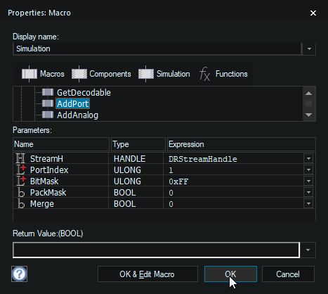328x294 pixels.
Task: Click the PackMask boolean type icon
Action: [21, 193]
